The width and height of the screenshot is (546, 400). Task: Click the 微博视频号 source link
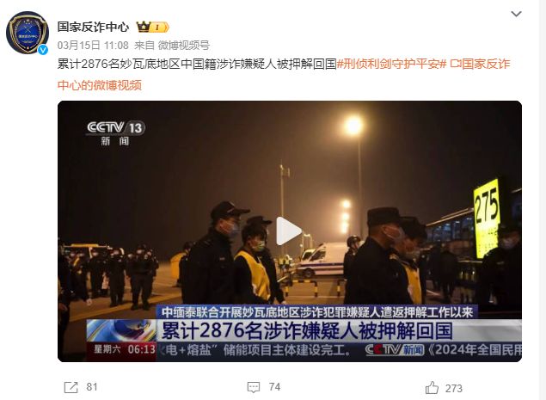pos(183,46)
